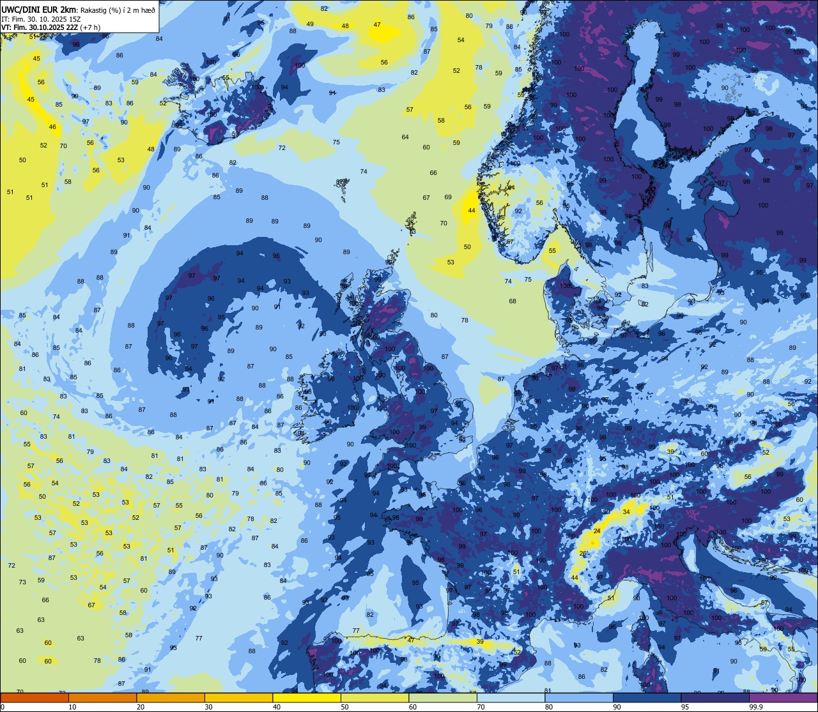This screenshot has width=818, height=712.
Task: Click the 30–40 golden yellow legend swatch
Action: (238, 698)
